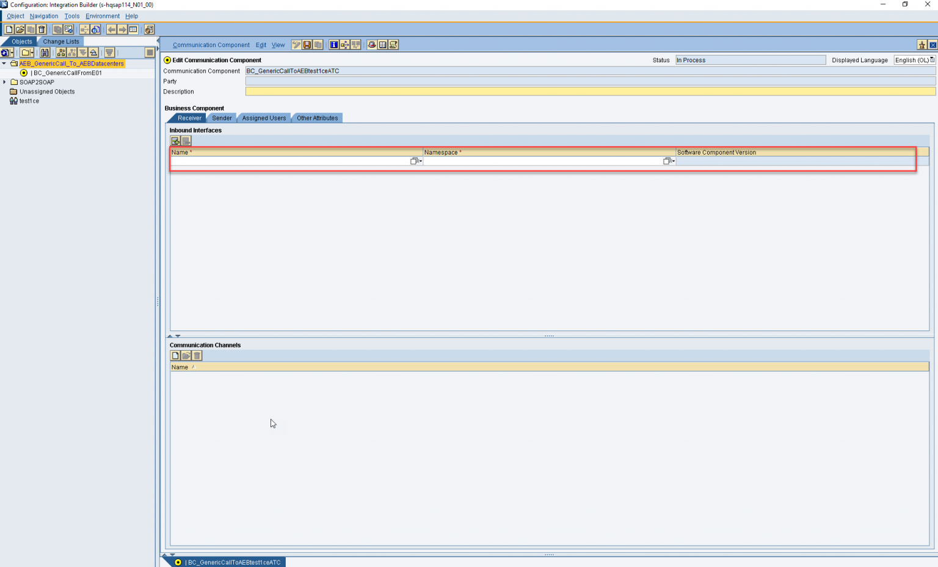Click the binoculars search icon in sidebar

[45, 53]
